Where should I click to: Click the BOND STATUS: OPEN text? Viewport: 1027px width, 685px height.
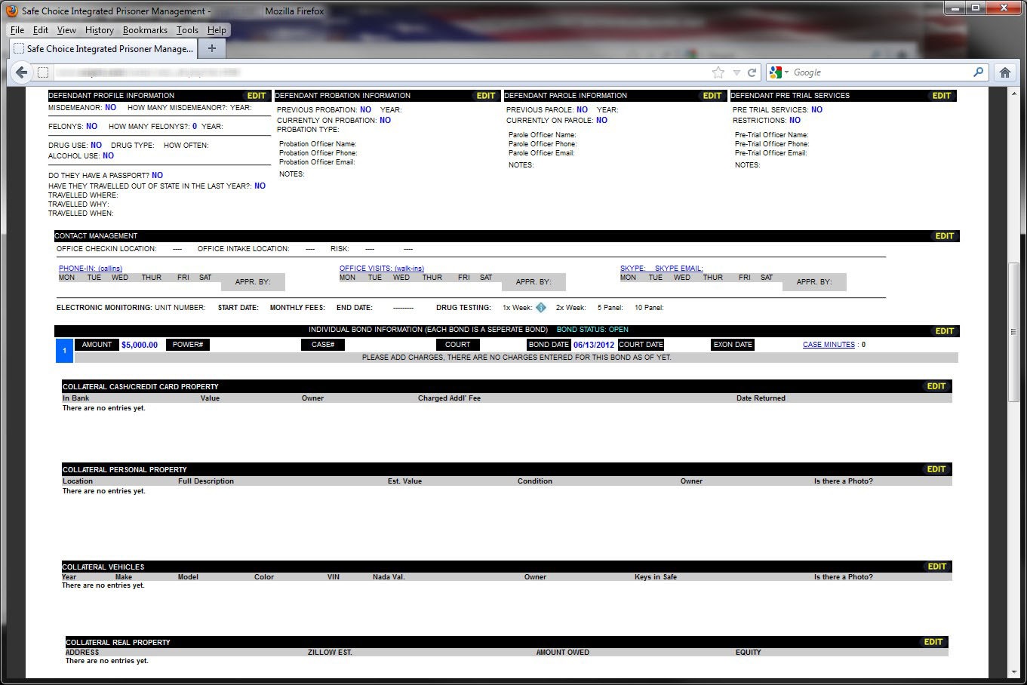592,330
